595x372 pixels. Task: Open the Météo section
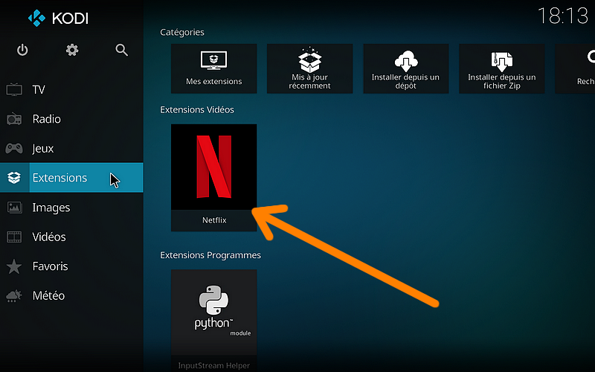pos(71,295)
